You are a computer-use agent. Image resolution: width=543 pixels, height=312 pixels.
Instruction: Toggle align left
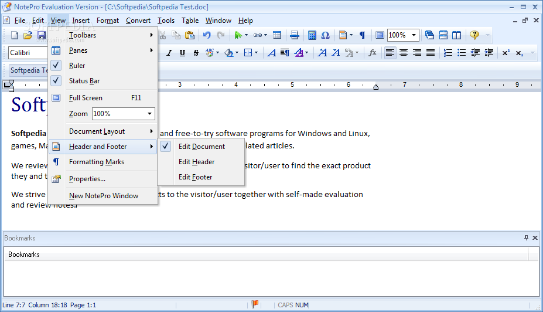point(390,53)
